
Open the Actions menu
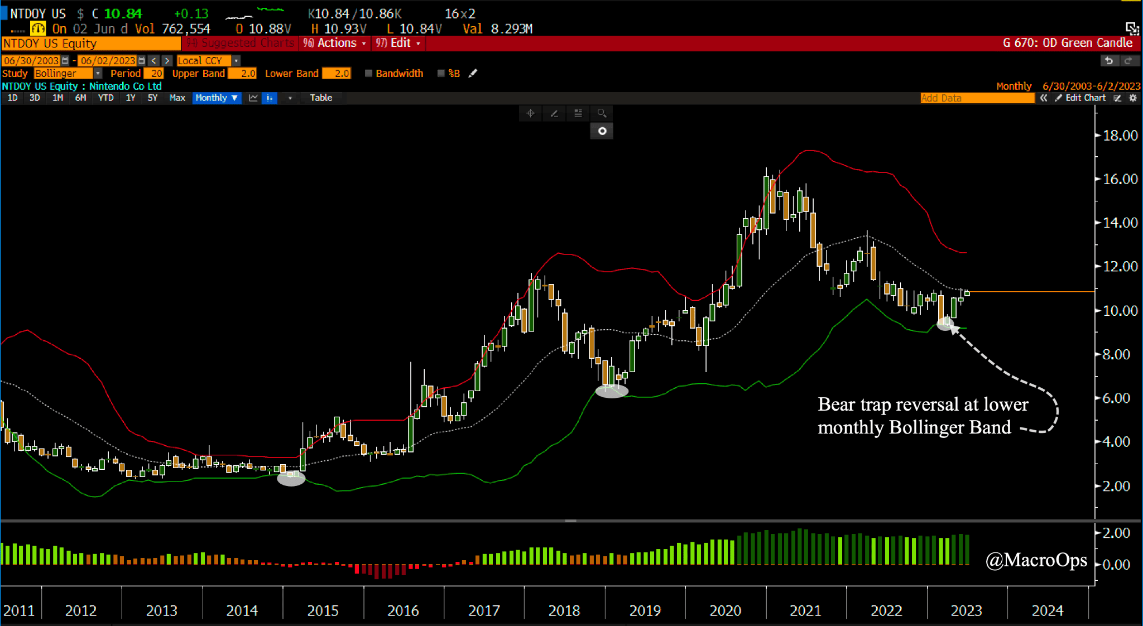[x=335, y=43]
